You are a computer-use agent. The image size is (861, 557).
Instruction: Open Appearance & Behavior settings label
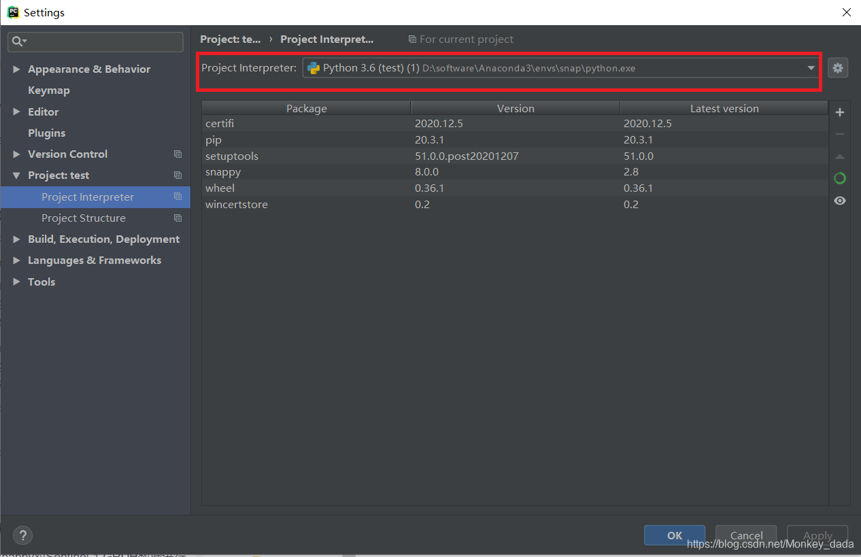[89, 69]
